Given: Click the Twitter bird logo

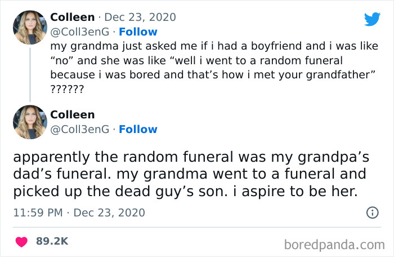Looking at the screenshot, I should pyautogui.click(x=372, y=19).
